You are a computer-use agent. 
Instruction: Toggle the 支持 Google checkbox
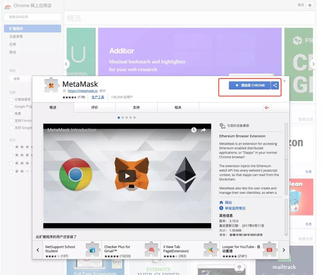pos(11,128)
